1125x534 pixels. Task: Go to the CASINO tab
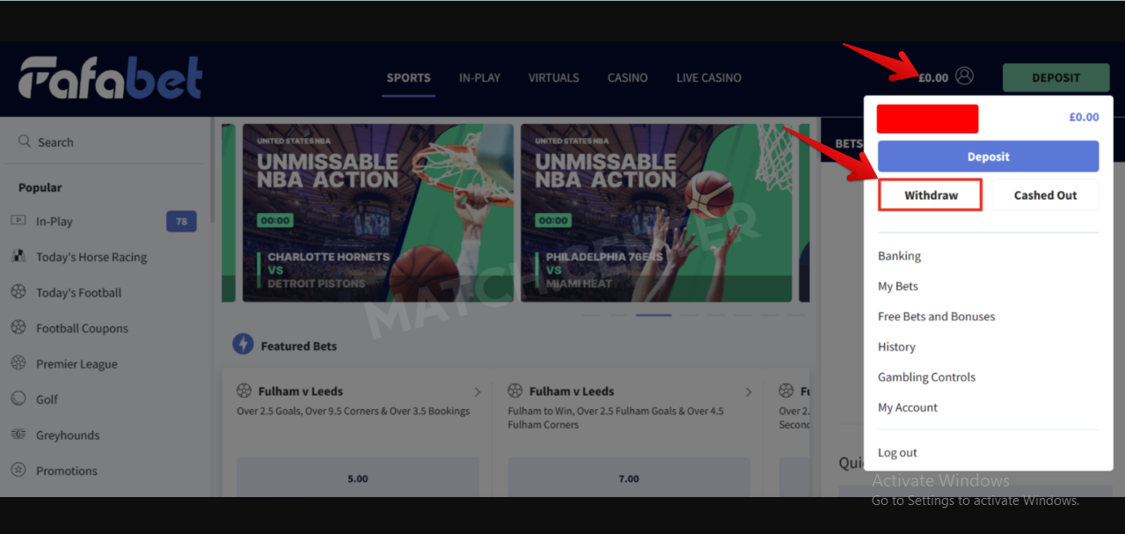[627, 77]
